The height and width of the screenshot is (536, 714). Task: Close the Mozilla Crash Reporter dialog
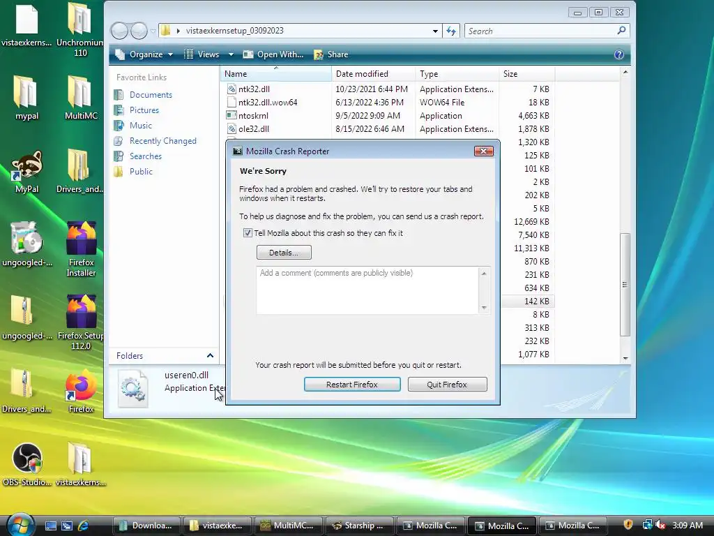point(484,151)
